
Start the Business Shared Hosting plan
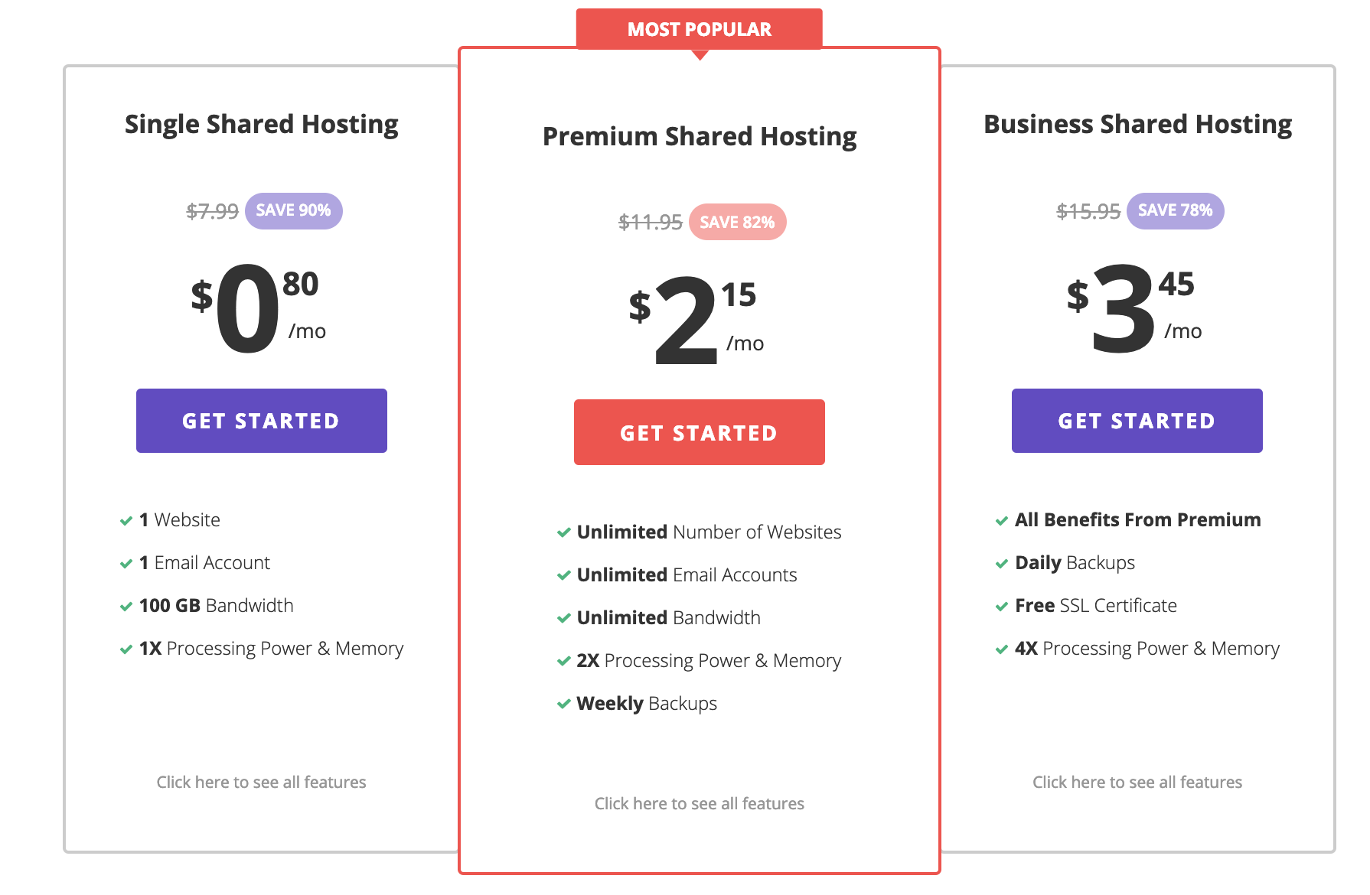point(1137,421)
